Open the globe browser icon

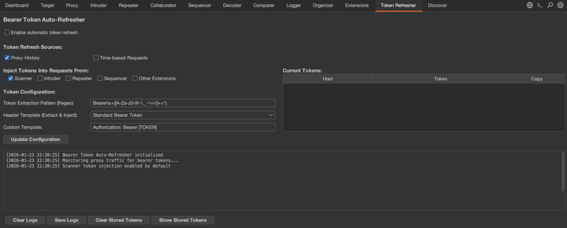coord(530,5)
